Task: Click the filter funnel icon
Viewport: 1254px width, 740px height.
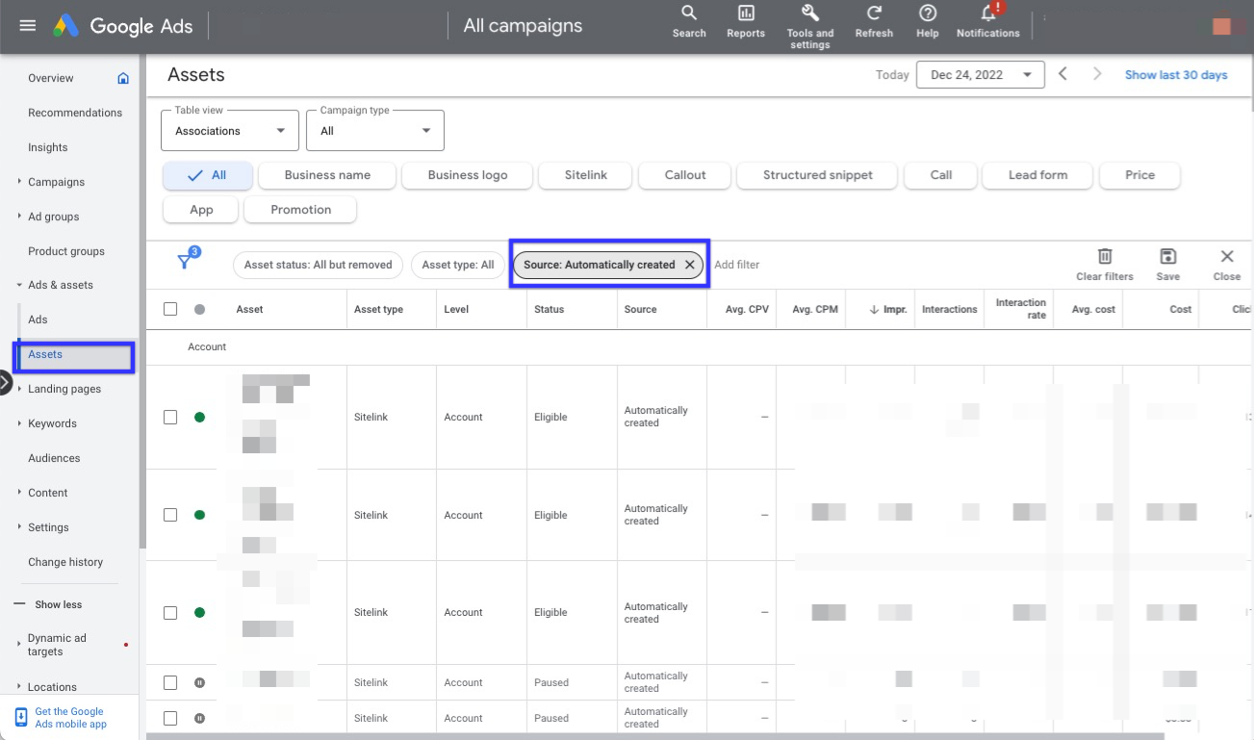Action: [185, 262]
